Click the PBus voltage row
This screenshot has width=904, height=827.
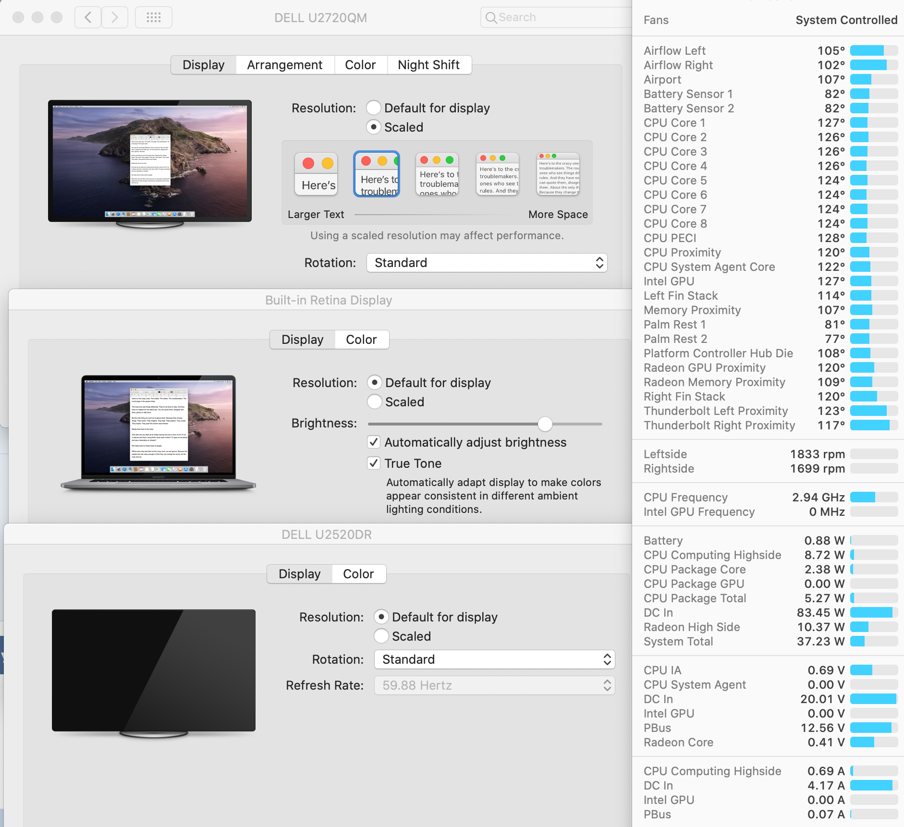(x=770, y=728)
